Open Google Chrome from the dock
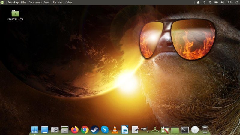The width and height of the screenshot is (240, 135). (85, 130)
